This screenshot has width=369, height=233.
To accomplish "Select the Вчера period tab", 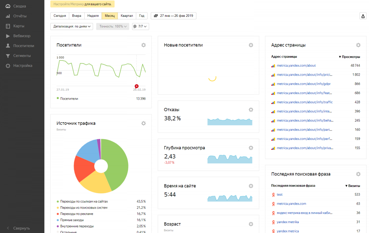I will (76, 16).
